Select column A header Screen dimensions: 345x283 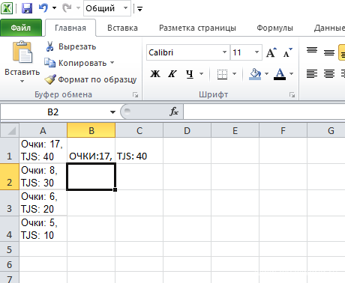(x=43, y=130)
